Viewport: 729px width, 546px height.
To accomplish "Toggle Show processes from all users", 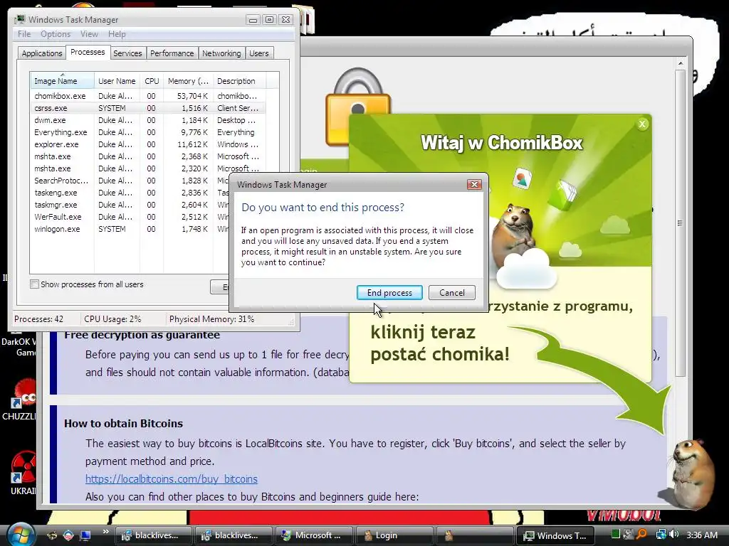I will tap(34, 284).
